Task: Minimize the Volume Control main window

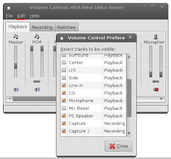Action: [144, 6]
